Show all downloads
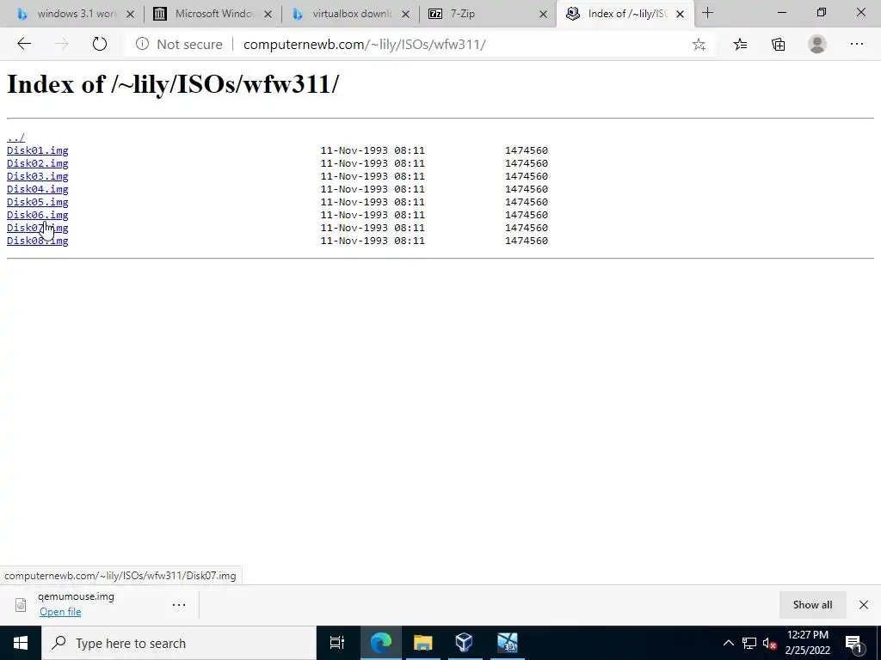Screen dimensions: 881x660 point(812,604)
